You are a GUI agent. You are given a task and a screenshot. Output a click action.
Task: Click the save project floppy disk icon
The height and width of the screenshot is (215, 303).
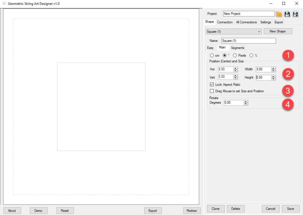click(287, 14)
